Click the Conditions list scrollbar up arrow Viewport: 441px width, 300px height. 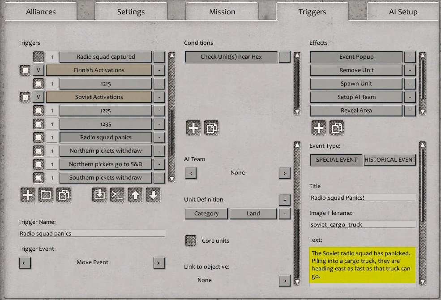pos(297,55)
